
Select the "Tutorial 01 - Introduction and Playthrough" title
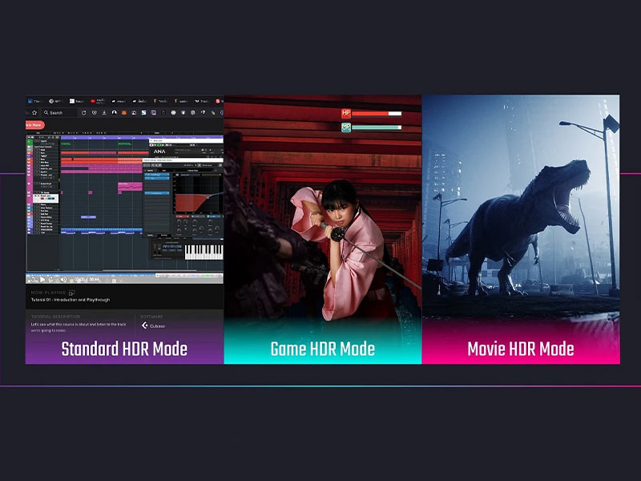pyautogui.click(x=71, y=300)
